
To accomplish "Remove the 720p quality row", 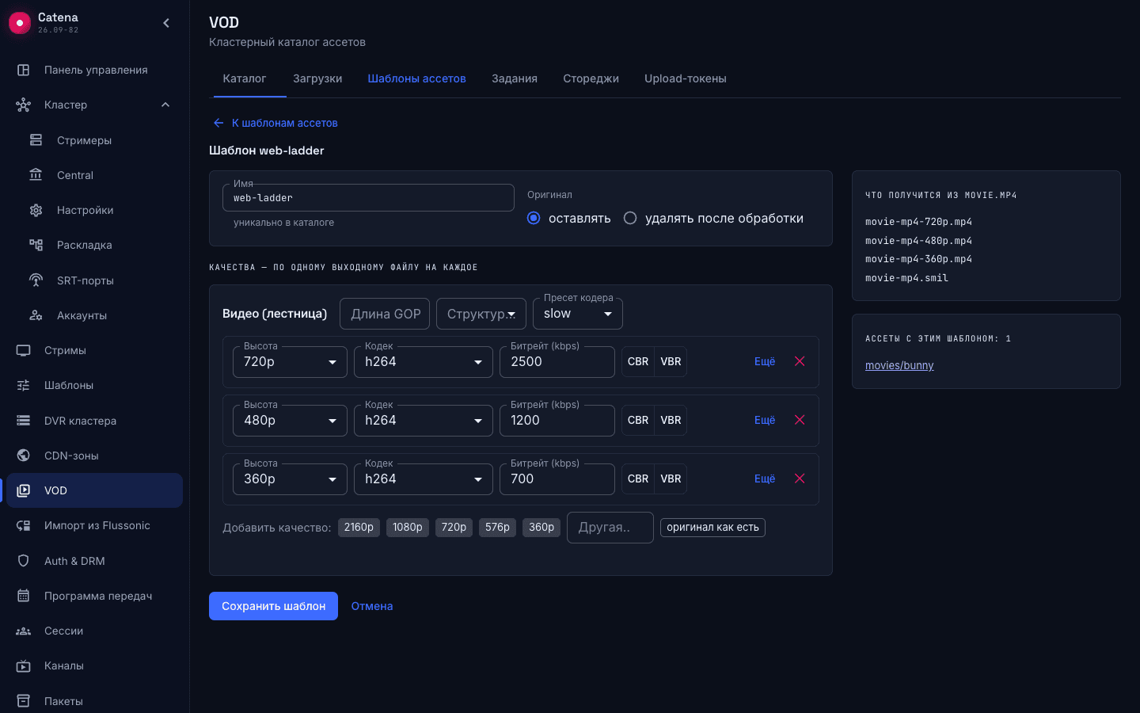I will [x=800, y=361].
